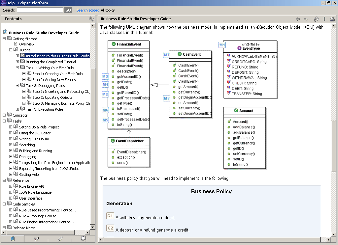Print the page using the printer icon
Viewport: 338px width, 245px height.
click(x=332, y=19)
